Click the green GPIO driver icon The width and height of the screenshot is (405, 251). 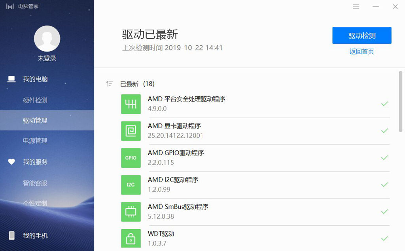[131, 158]
